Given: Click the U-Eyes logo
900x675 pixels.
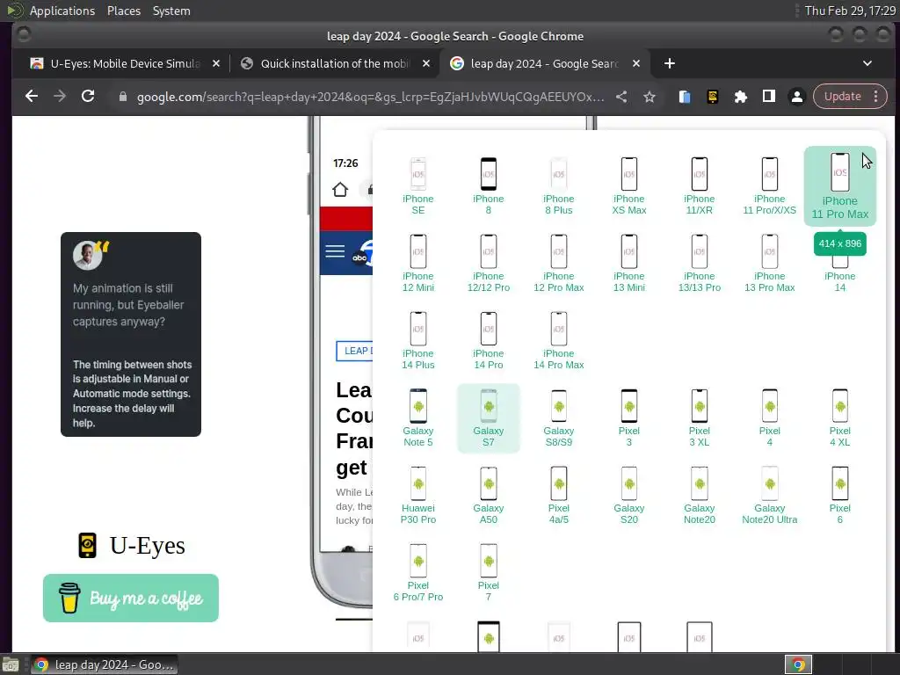Looking at the screenshot, I should [x=131, y=545].
